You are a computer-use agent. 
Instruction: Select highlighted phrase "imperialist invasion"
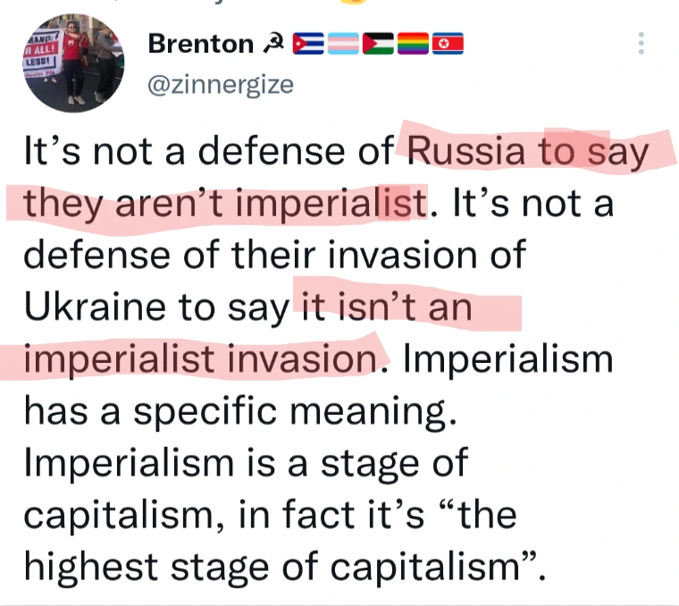[196, 358]
